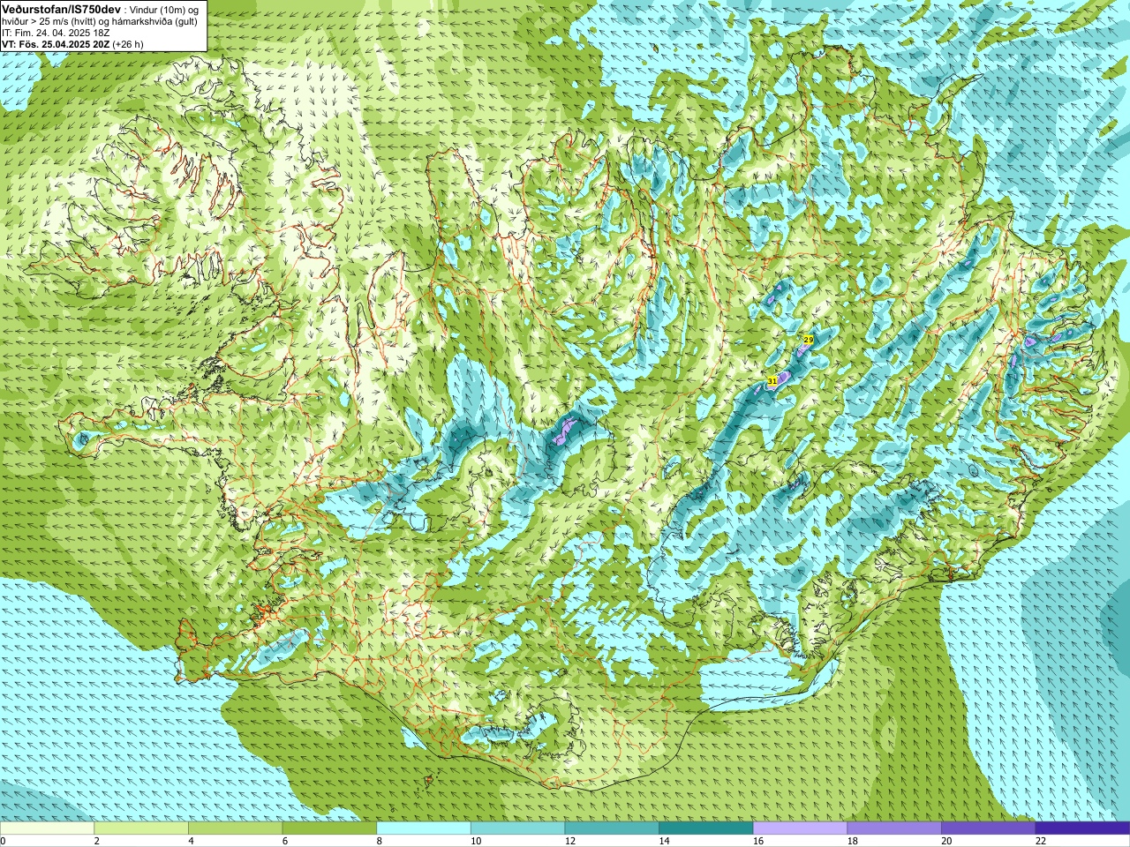
Task: Click the legend scale label 8
Action: click(x=380, y=841)
